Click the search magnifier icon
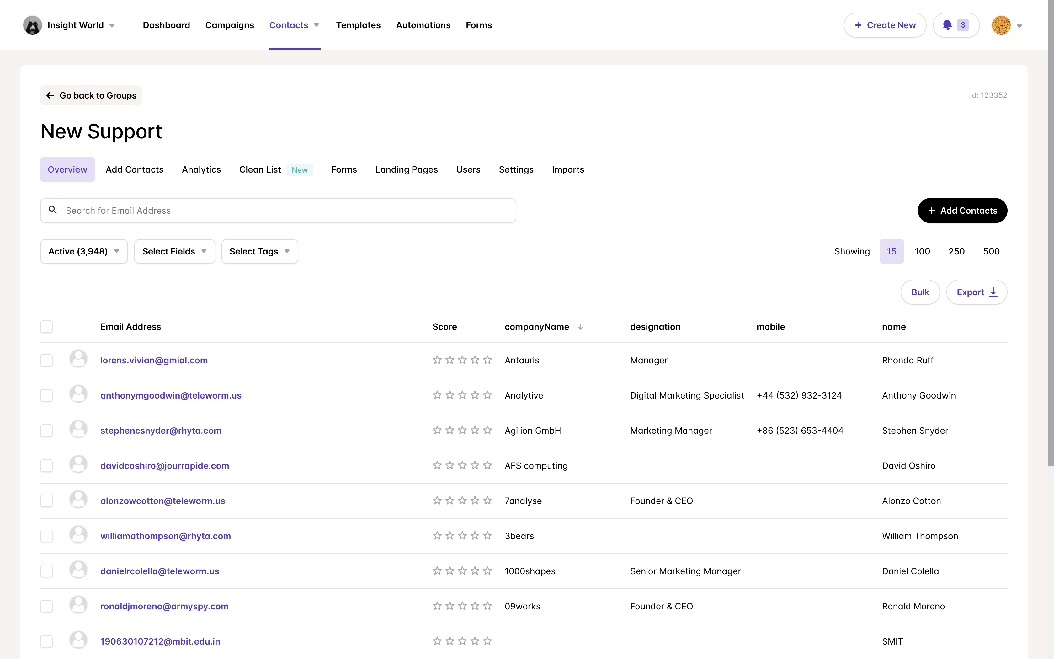This screenshot has height=659, width=1054. pyautogui.click(x=53, y=210)
